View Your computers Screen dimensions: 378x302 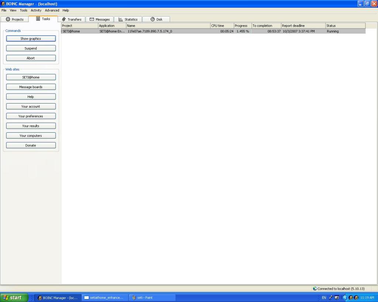tap(31, 136)
